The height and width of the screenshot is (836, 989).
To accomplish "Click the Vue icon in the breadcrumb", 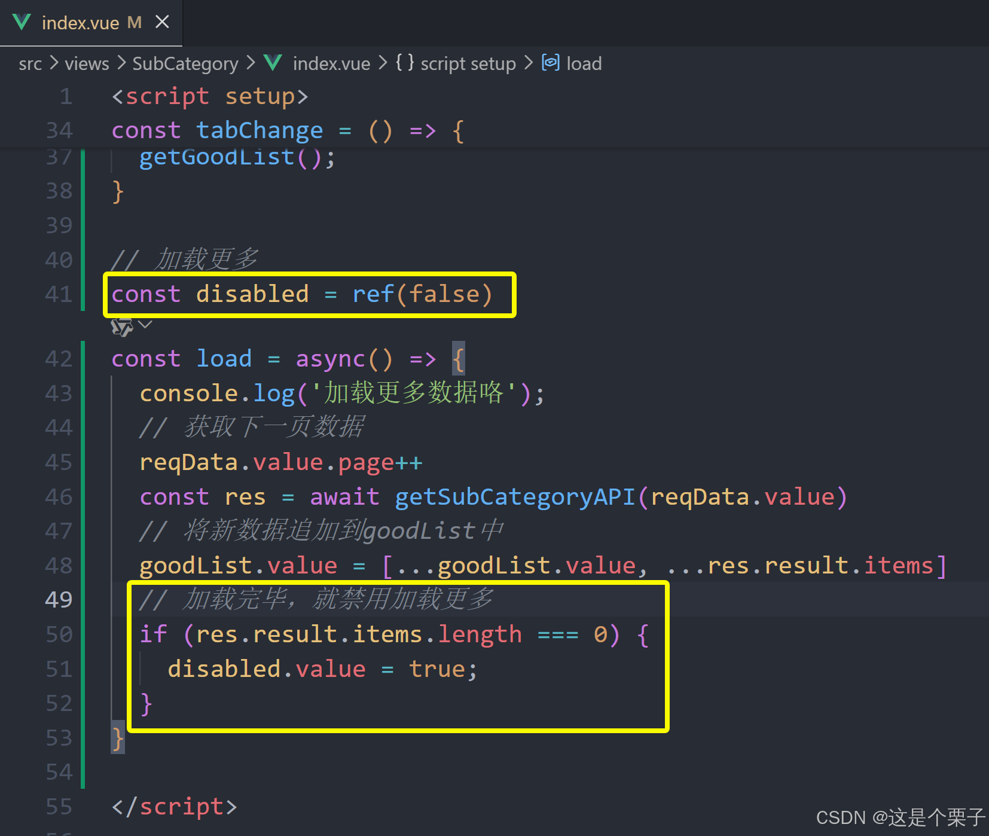I will pos(273,63).
